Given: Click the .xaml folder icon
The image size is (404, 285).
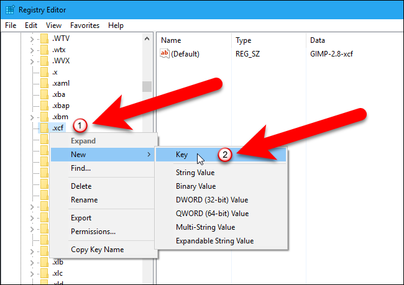Looking at the screenshot, I should [x=44, y=83].
